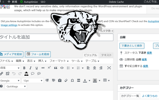Toggle bold formatting in editor toolbar
This screenshot has height=100, width=159.
[x=24, y=68]
